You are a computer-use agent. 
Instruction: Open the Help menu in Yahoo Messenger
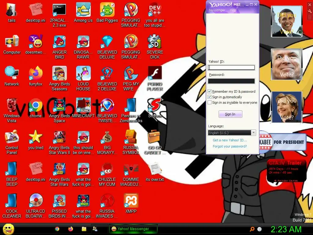233,10
